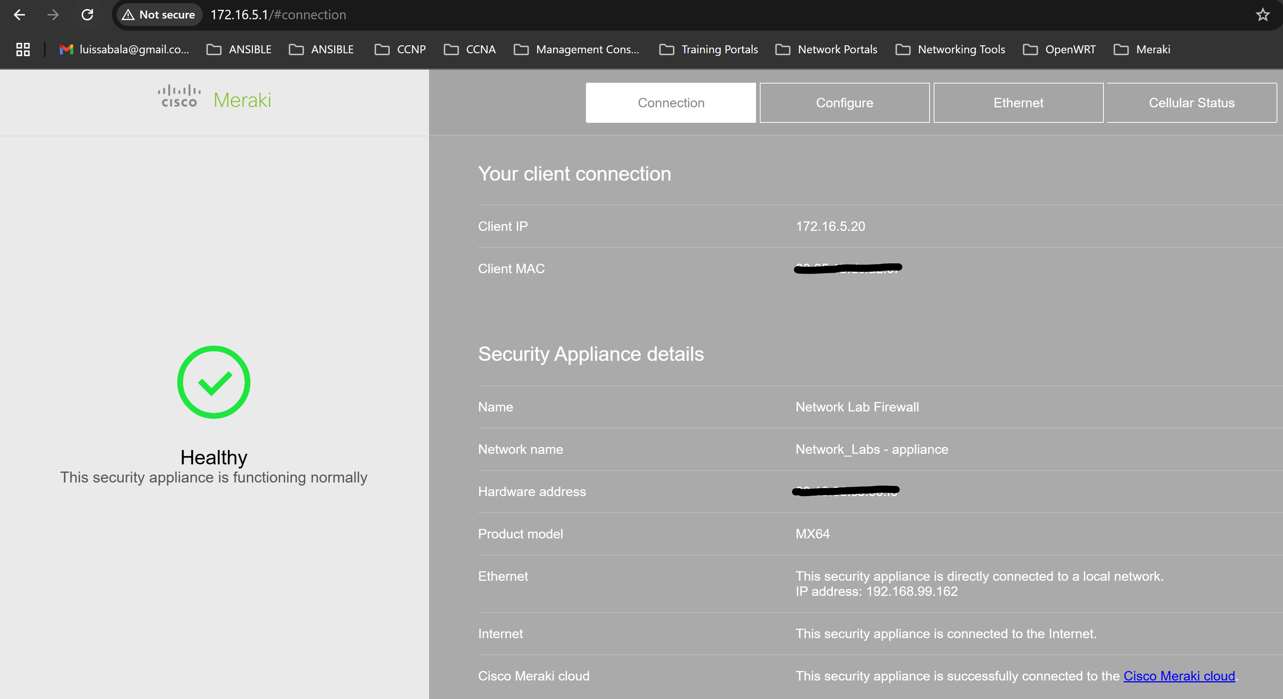Switch to the Configure tab
This screenshot has height=699, width=1283.
[845, 102]
